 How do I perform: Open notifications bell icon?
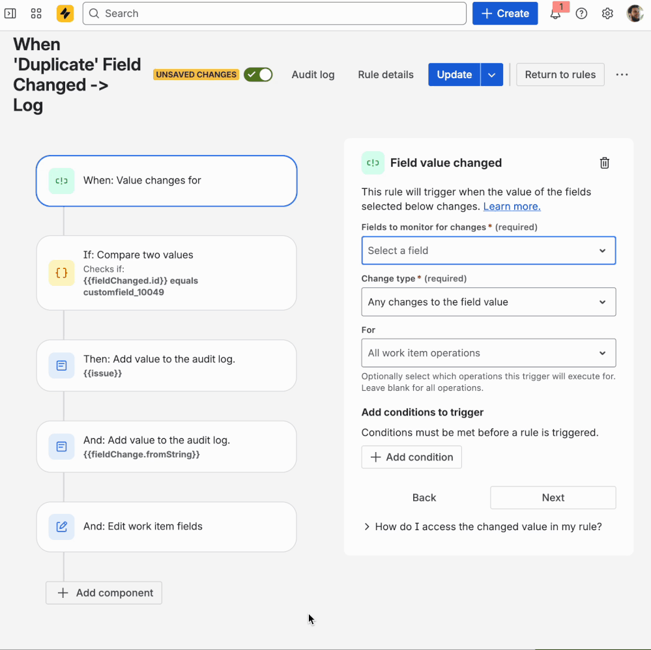(x=555, y=14)
